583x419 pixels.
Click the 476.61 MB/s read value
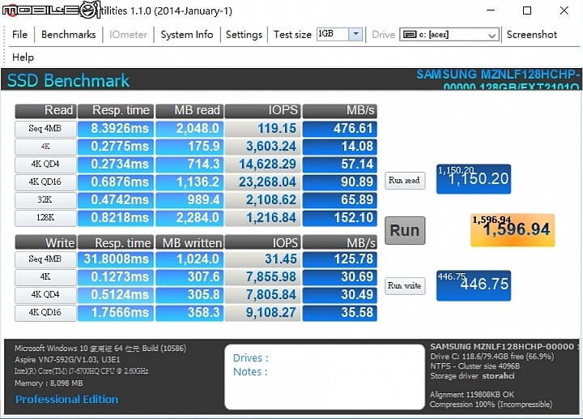(340, 129)
